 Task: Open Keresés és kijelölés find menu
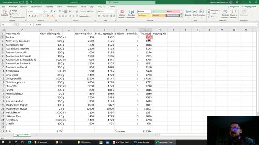[x=233, y=14]
